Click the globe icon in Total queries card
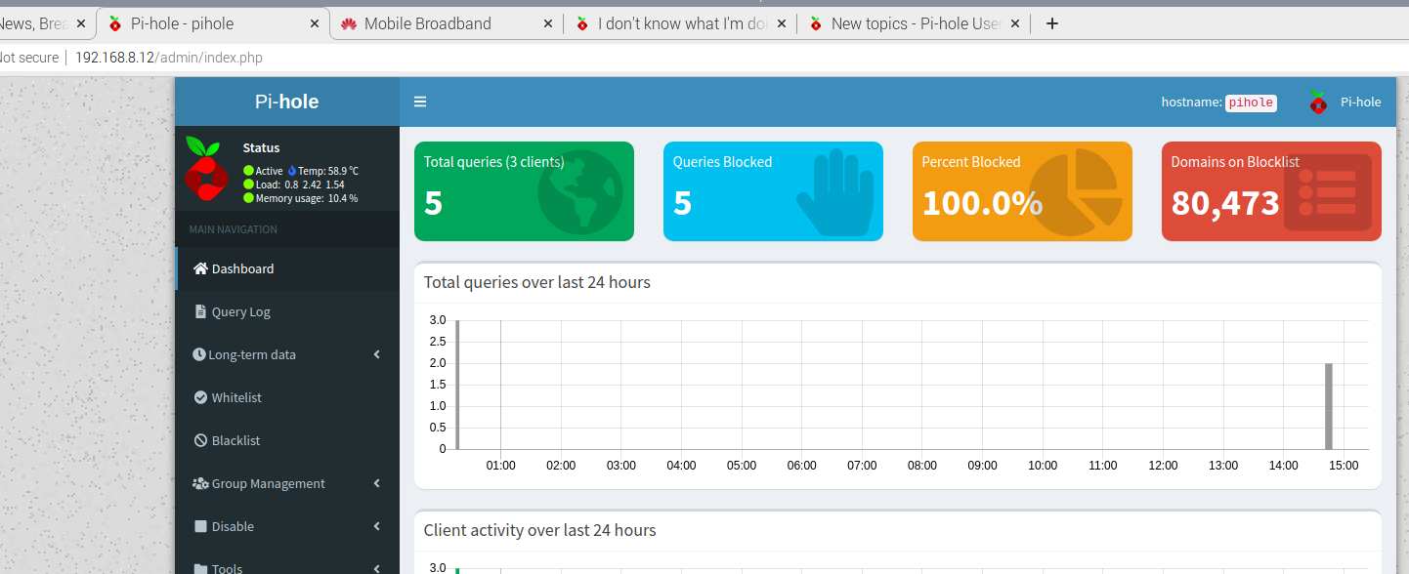Screen dimensions: 1409x574 (579, 192)
